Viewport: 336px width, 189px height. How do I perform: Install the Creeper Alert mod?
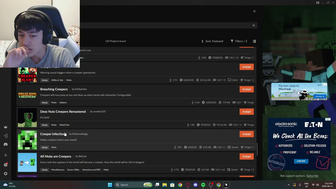click(246, 67)
